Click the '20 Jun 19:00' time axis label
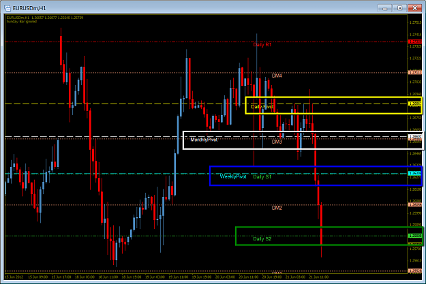 (x=272, y=277)
